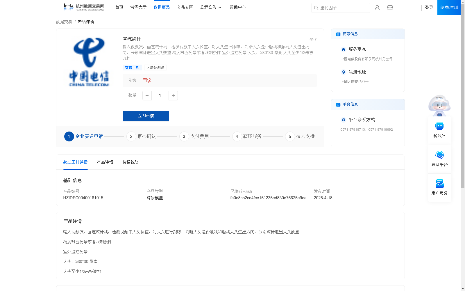Viewport: 465px width, 291px height.
Task: Click product number HZIDEC00400161015
Action: click(83, 198)
